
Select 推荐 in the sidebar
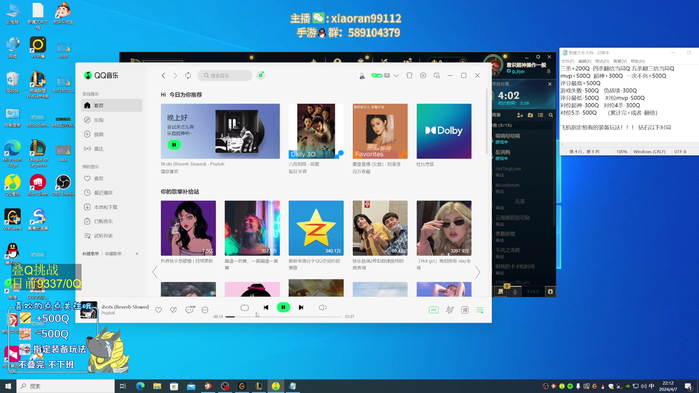(111, 105)
